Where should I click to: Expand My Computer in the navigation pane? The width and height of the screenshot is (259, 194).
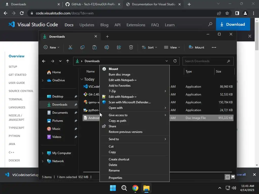[x=42, y=153]
